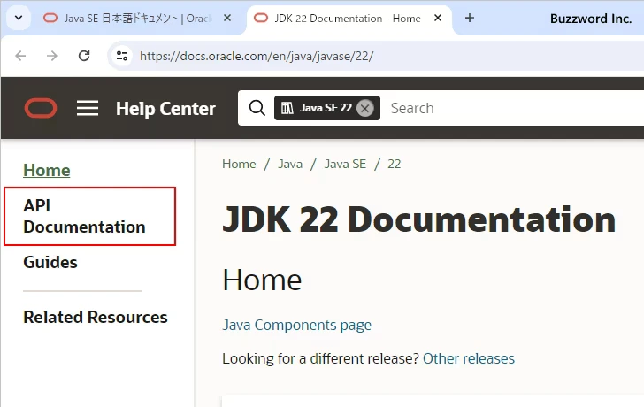The height and width of the screenshot is (407, 644).
Task: Close the Java SE 日本語ドキュメント tab
Action: pyautogui.click(x=227, y=18)
